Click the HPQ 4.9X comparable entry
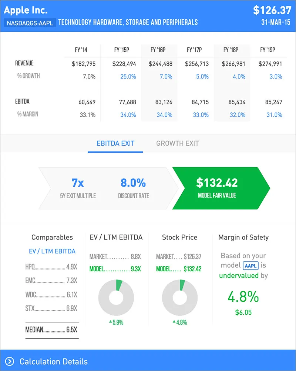This screenshot has width=296, height=371. (52, 266)
